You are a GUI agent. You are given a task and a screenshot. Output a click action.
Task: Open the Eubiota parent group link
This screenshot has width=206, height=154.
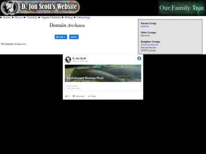(145, 26)
